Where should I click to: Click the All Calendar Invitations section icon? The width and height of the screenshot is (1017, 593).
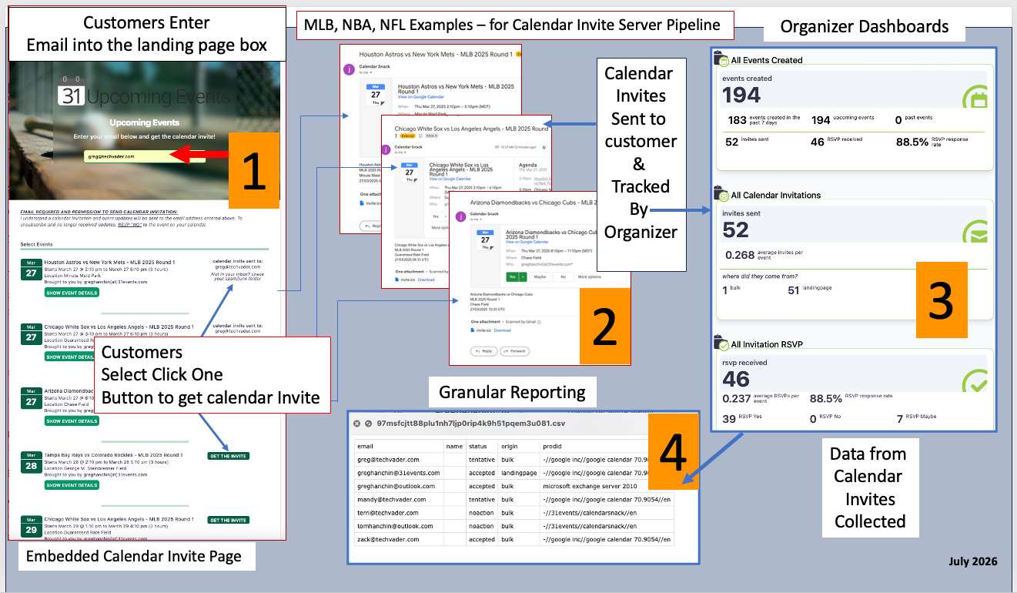tap(721, 193)
